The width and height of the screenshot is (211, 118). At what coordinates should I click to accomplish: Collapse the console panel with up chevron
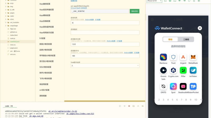coord(138,106)
